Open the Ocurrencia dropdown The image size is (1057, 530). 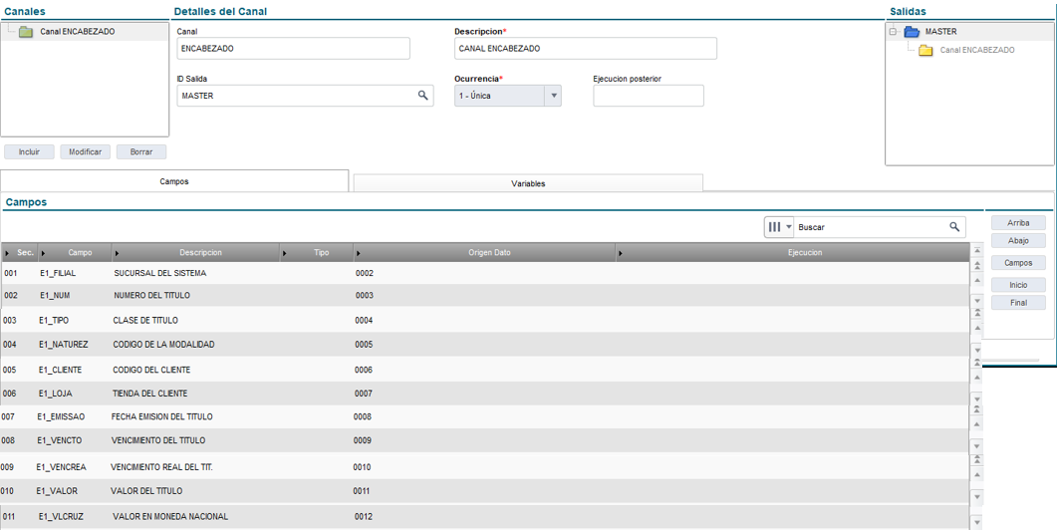pos(552,96)
